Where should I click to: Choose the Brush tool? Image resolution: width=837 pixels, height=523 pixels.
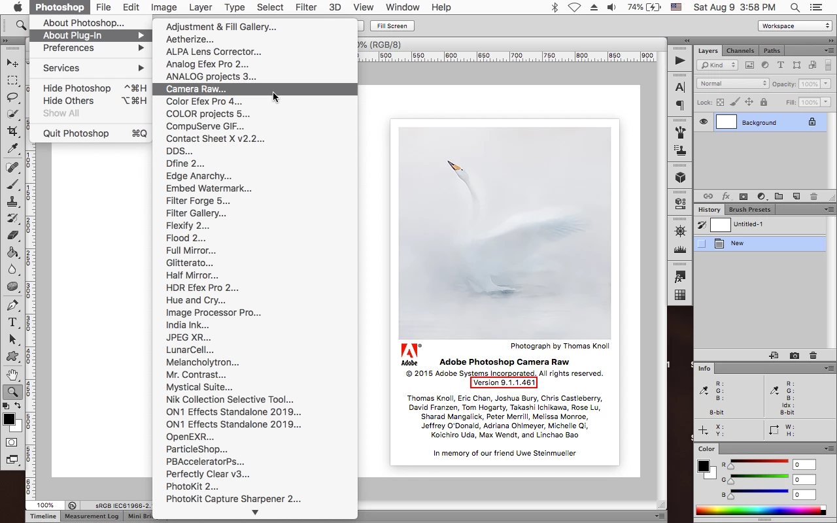12,185
